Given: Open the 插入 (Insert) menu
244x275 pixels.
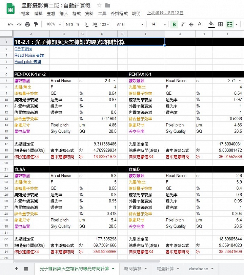Looking at the screenshot, I should click(64, 14).
